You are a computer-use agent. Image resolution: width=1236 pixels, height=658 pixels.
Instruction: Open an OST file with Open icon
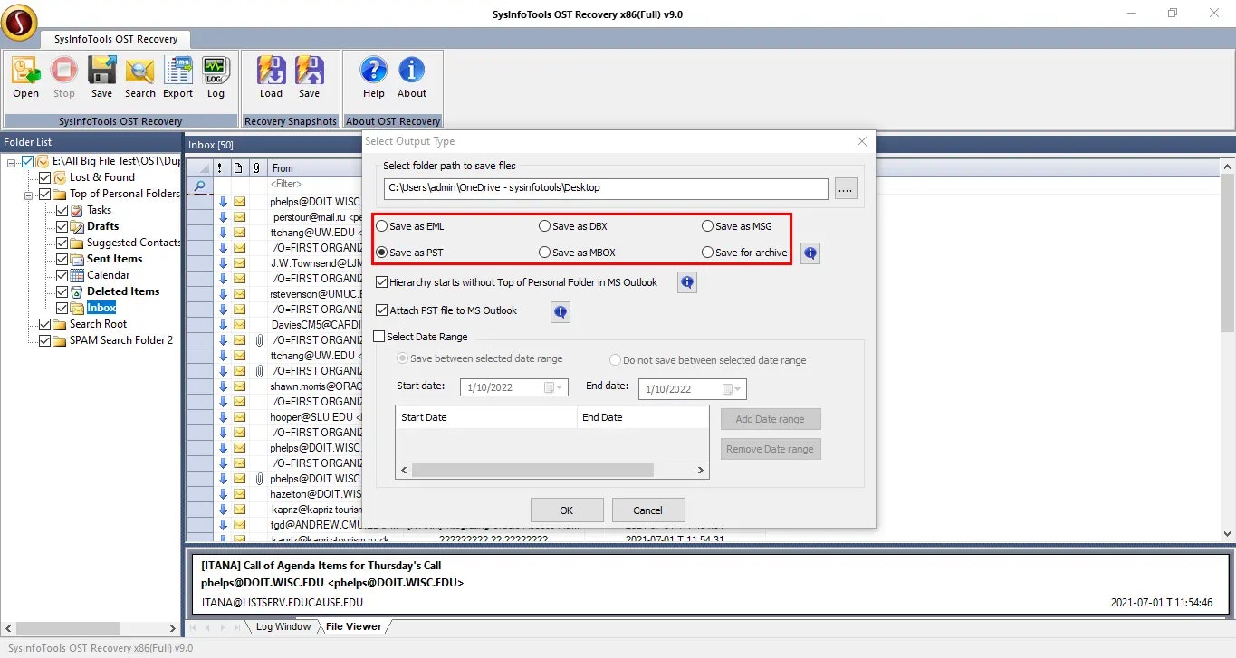click(25, 77)
